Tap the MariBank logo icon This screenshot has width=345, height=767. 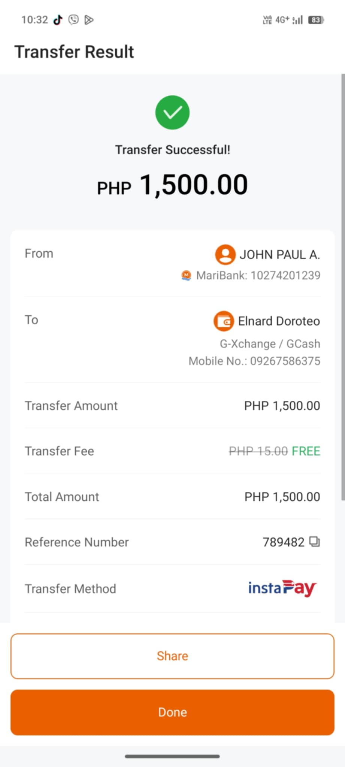point(186,276)
